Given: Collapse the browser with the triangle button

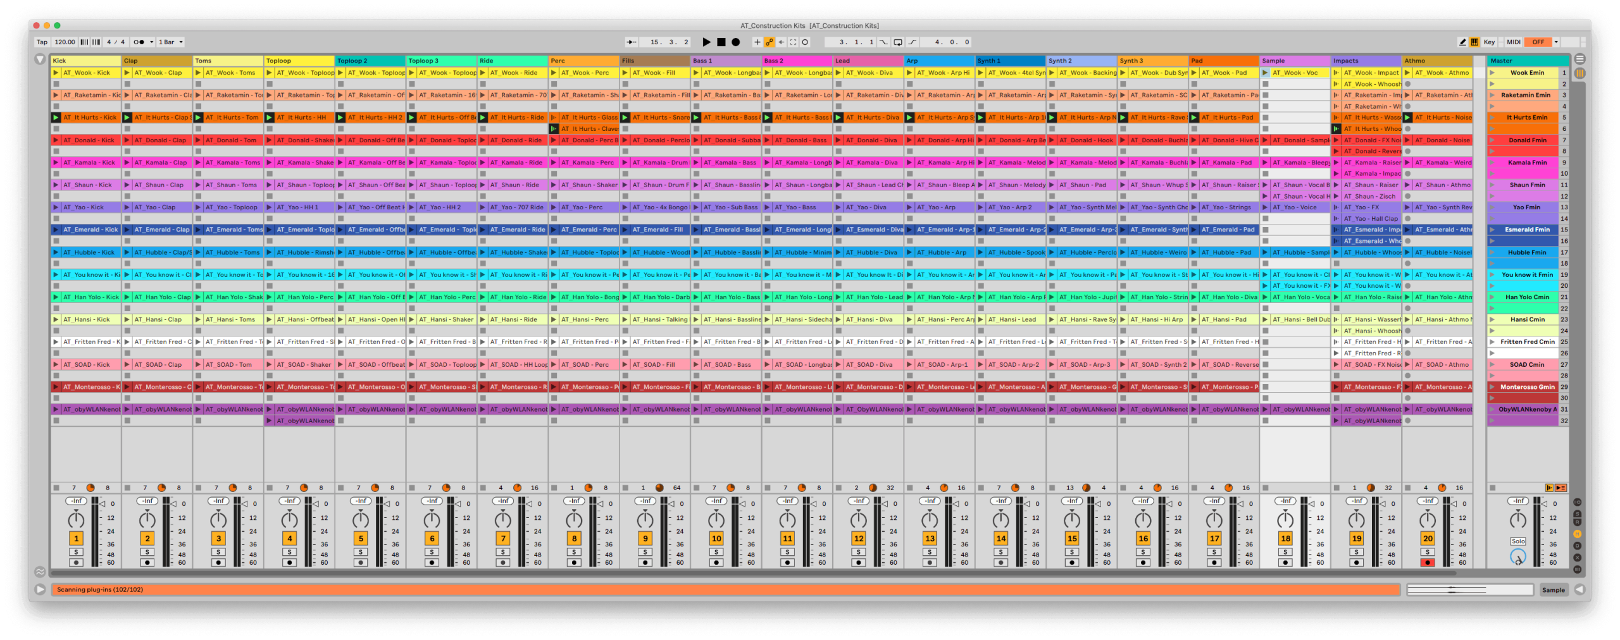Looking at the screenshot, I should point(40,59).
